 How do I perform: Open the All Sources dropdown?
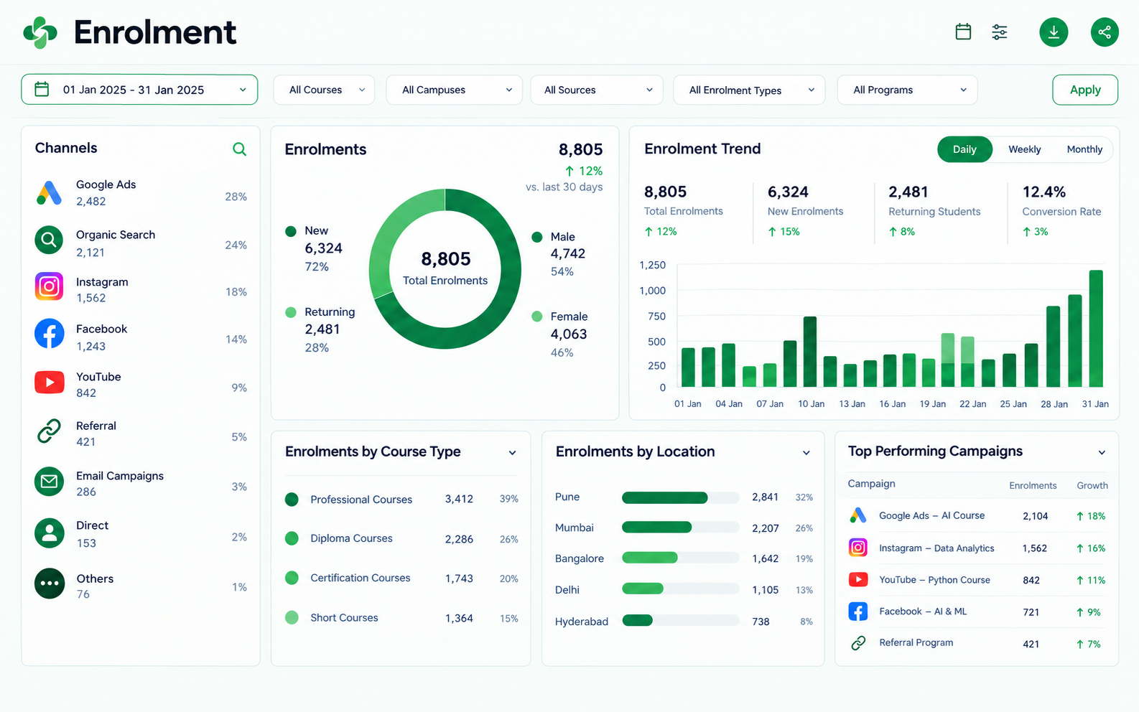(596, 90)
